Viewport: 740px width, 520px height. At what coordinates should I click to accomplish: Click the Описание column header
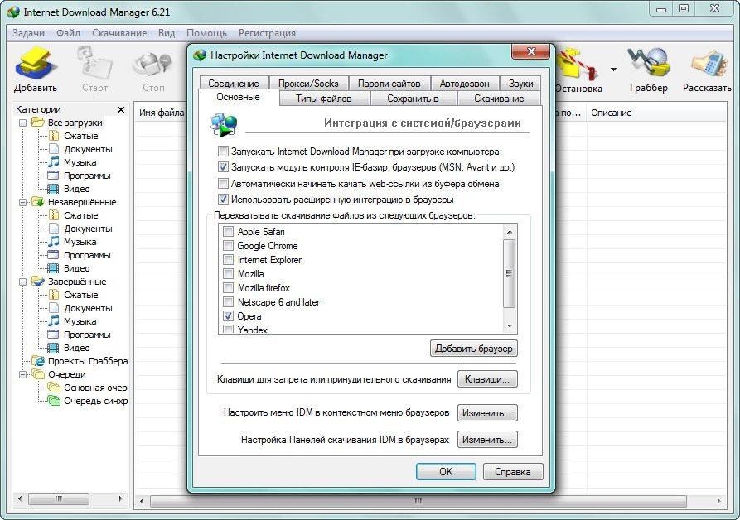pos(656,113)
